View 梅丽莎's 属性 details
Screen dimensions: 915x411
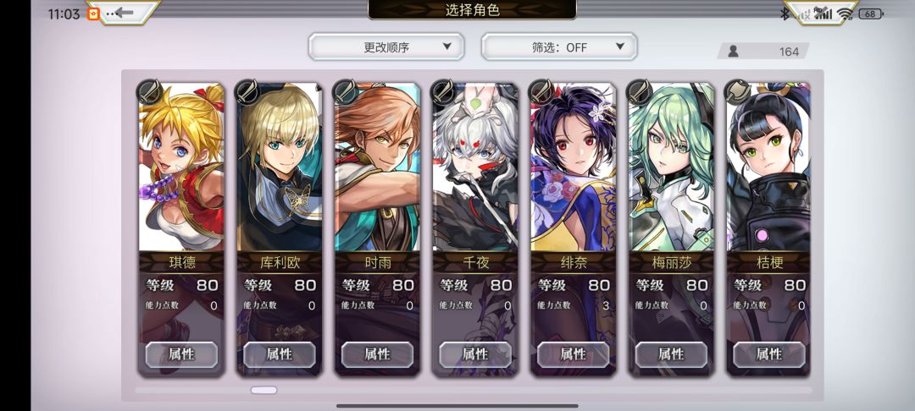tap(671, 354)
